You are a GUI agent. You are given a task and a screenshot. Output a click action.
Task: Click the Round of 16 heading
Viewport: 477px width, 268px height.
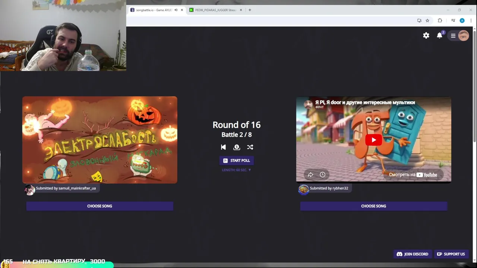pyautogui.click(x=236, y=125)
